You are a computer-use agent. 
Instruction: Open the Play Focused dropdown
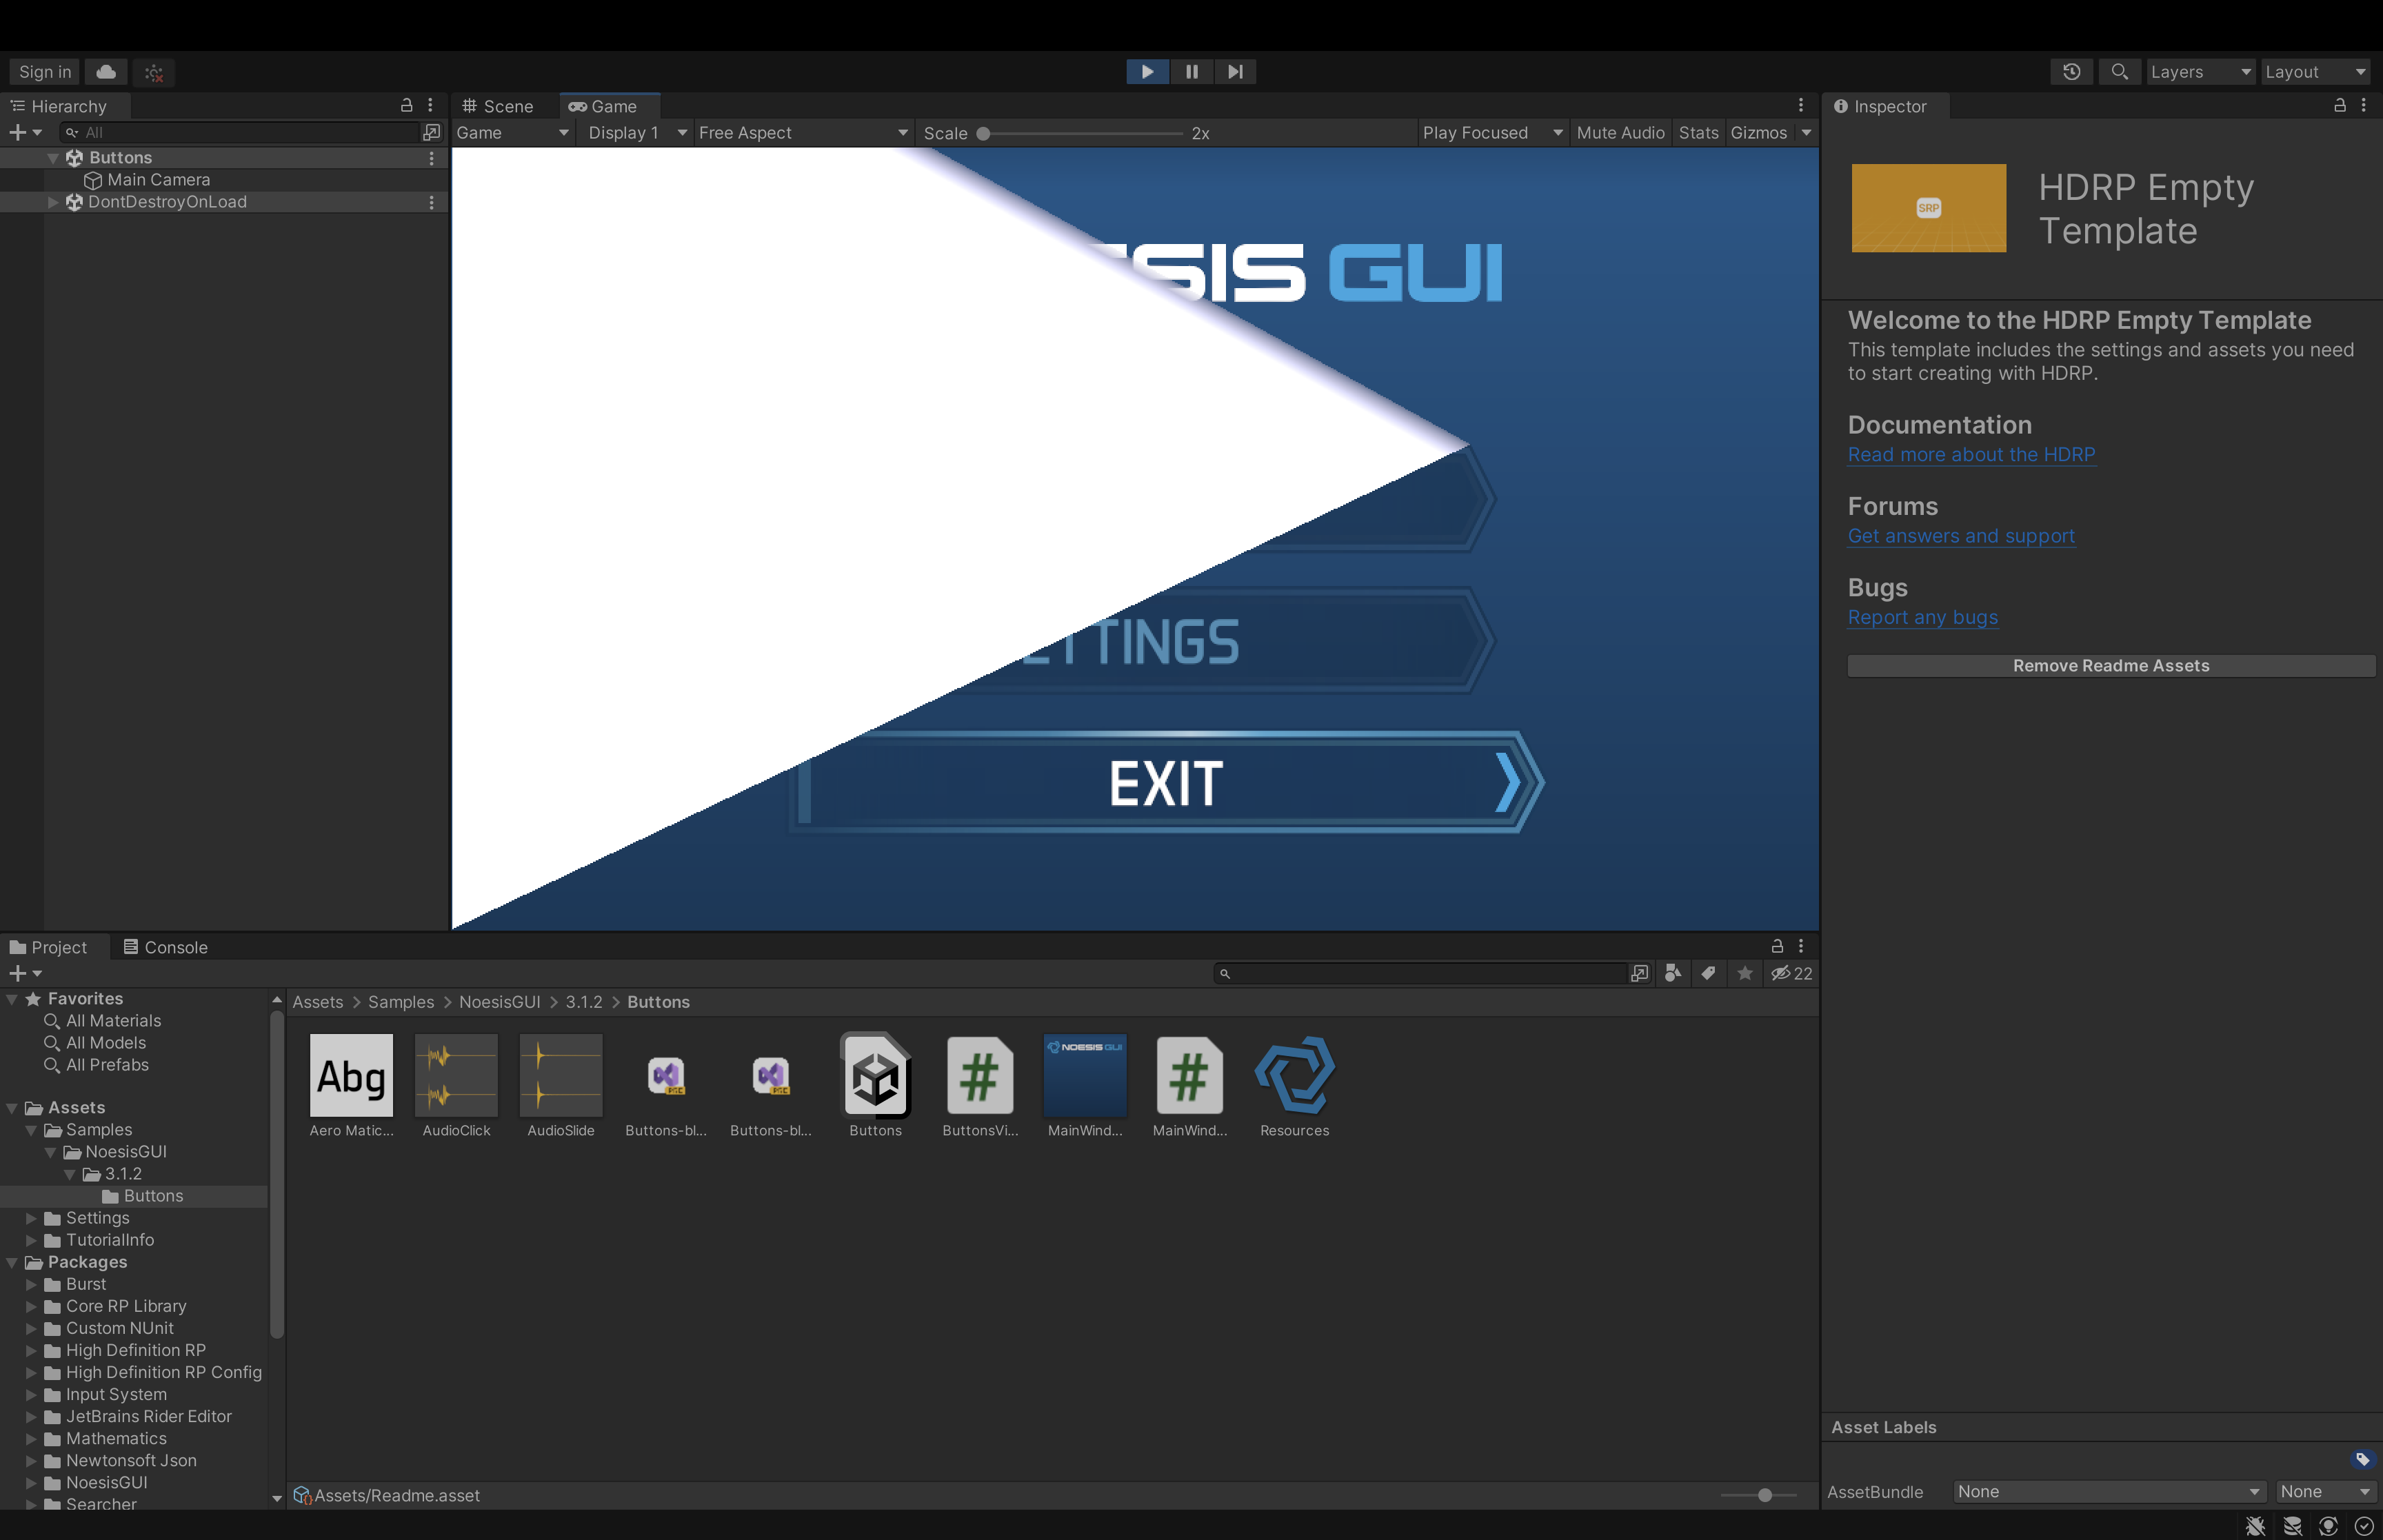click(1492, 133)
